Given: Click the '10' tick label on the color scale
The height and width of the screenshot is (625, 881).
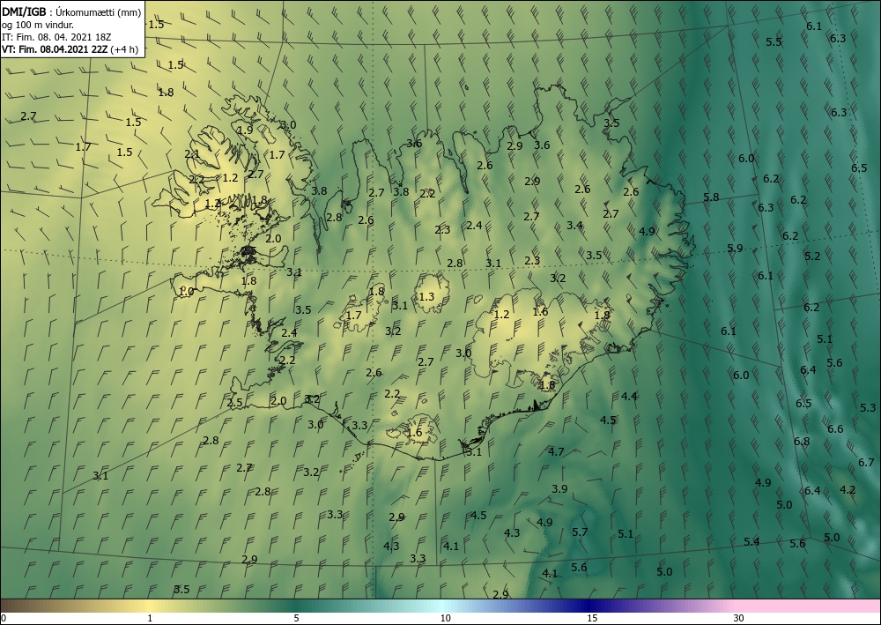Looking at the screenshot, I should [445, 618].
